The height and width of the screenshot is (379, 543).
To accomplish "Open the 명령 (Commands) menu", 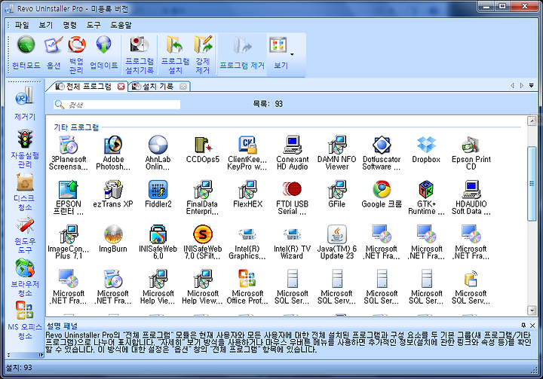I will (x=69, y=25).
